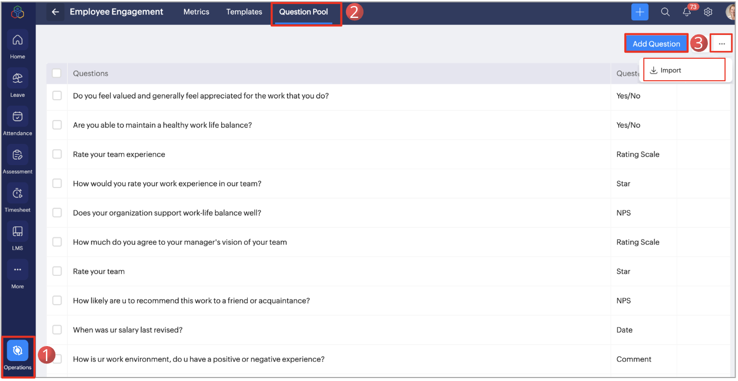Open the blue plus quick-add menu

coord(640,12)
